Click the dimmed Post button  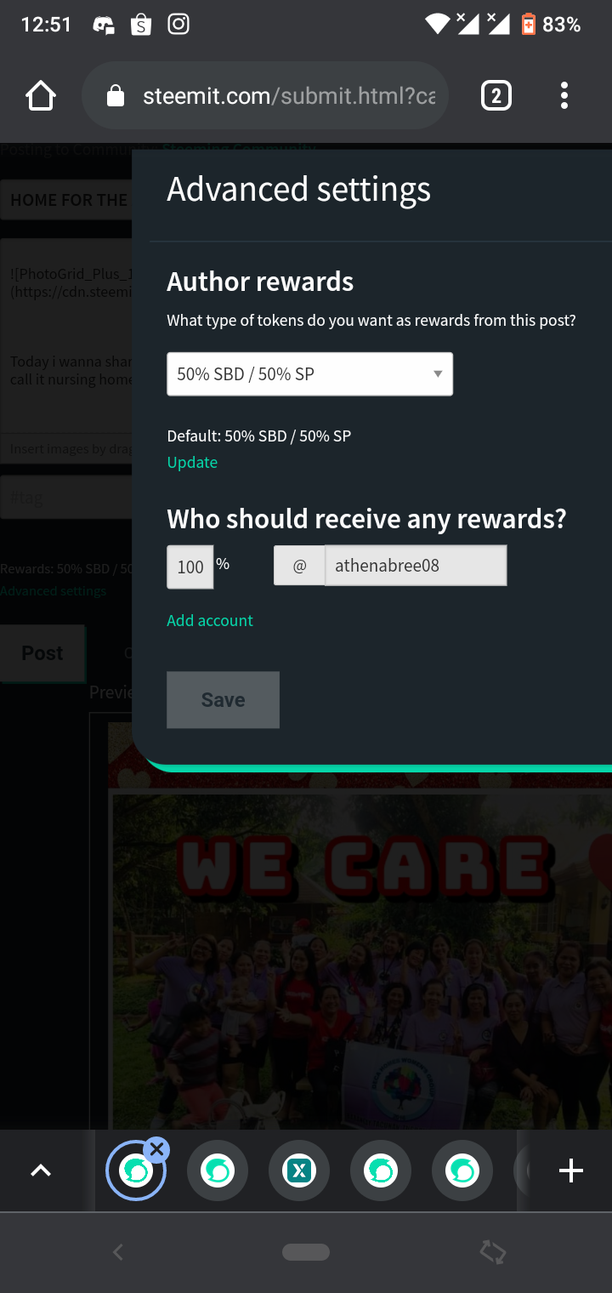coord(42,653)
